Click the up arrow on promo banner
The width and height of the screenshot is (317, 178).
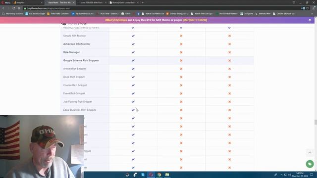(310, 20)
